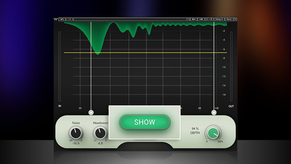Toggle the green SHOW button
The image size is (291, 164).
click(145, 122)
